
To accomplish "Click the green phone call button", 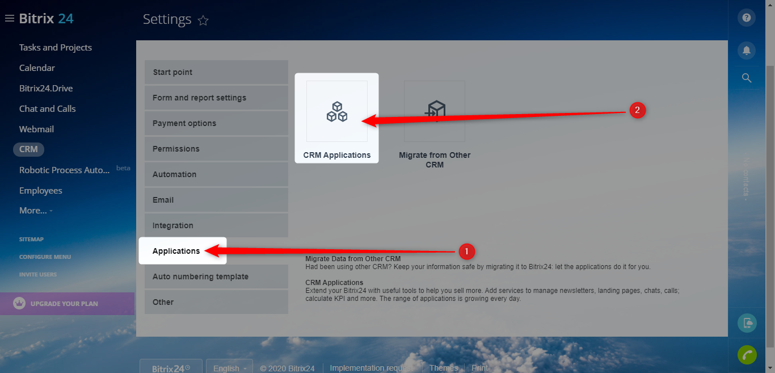I will click(747, 354).
